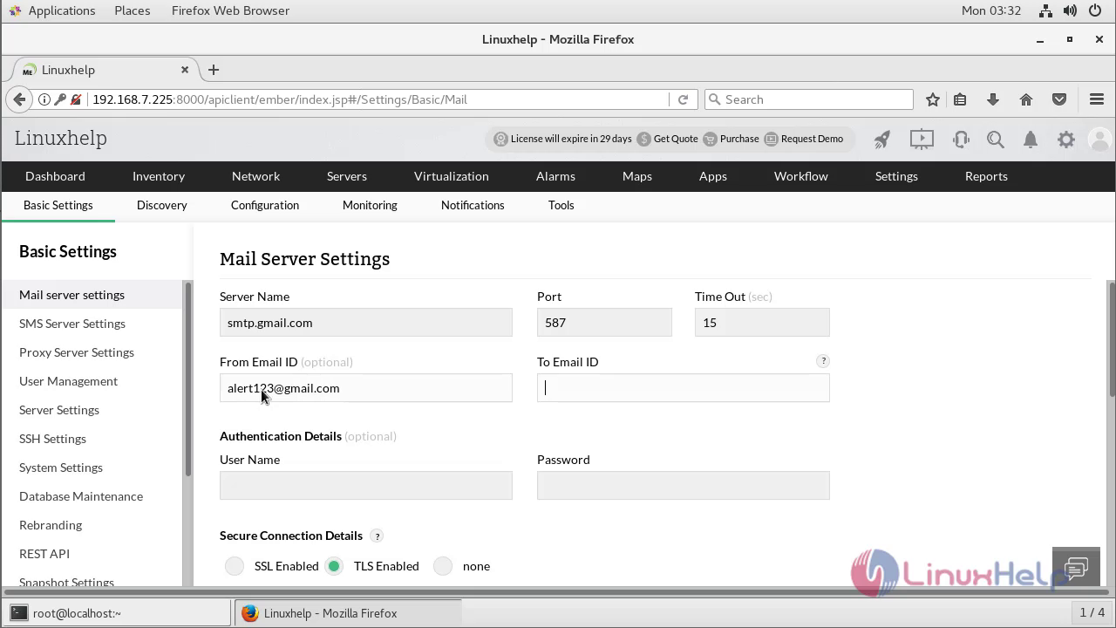The height and width of the screenshot is (628, 1116).
Task: Open the user profile avatar icon
Action: [1100, 139]
